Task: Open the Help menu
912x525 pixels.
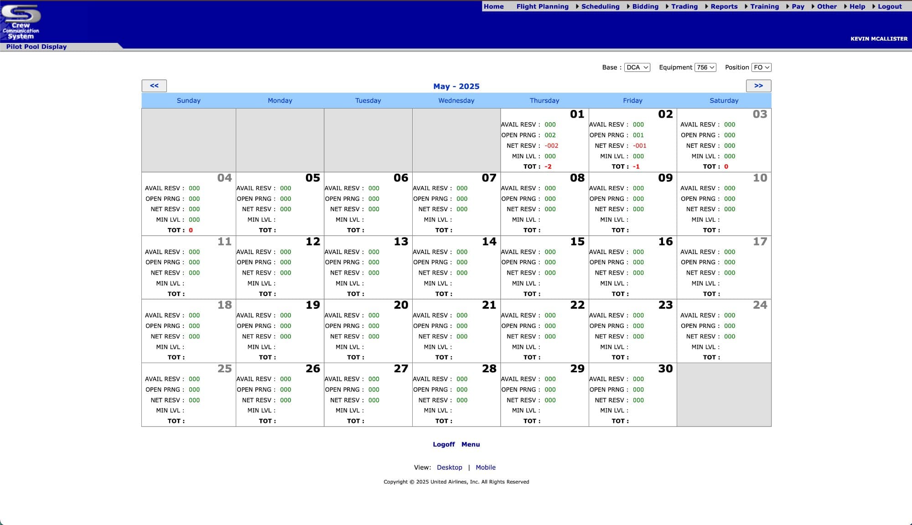Action: pos(858,6)
